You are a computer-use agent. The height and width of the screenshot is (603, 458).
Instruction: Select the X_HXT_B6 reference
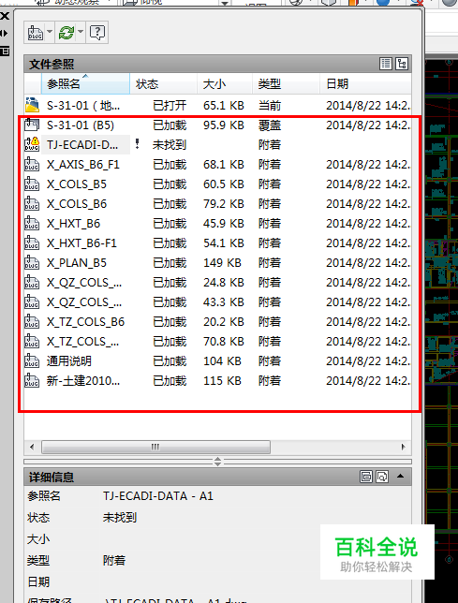pos(217,224)
